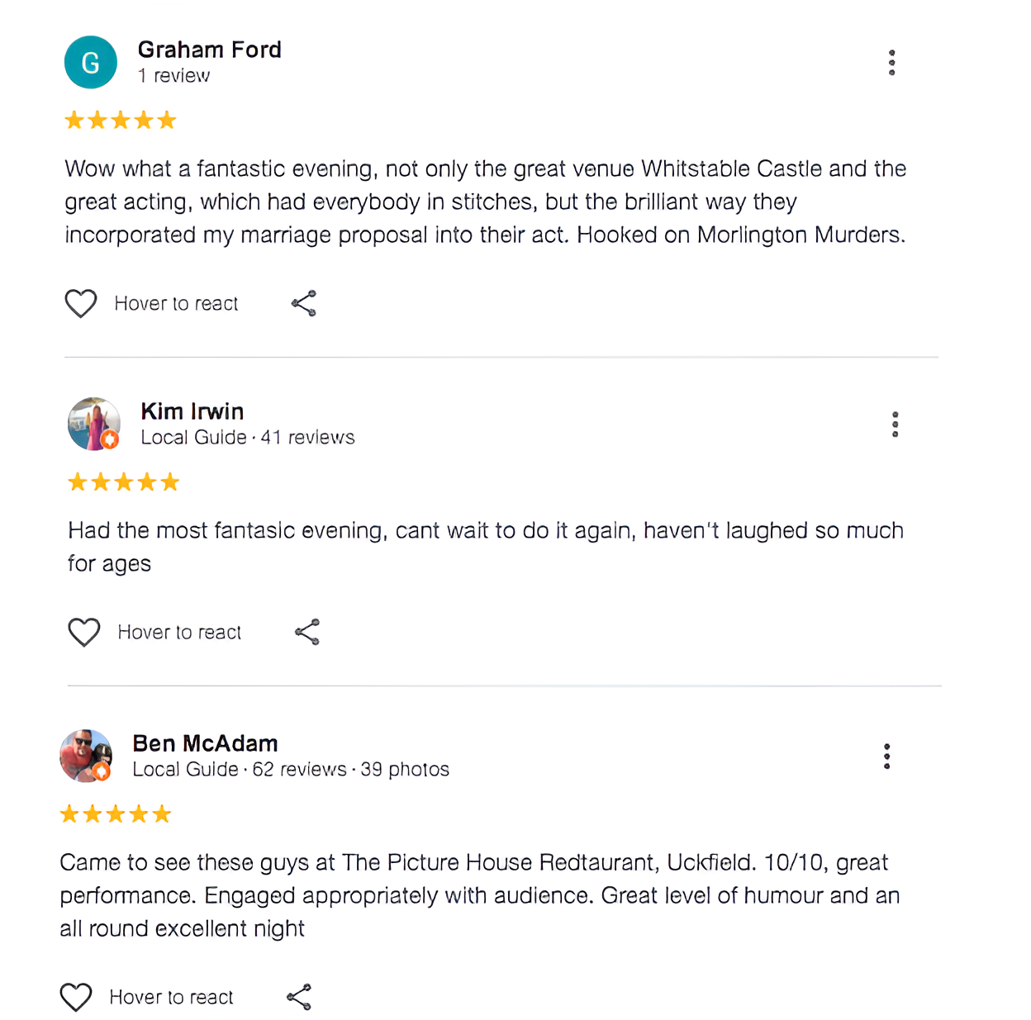Open Graham Ford's reviewer profile name
The height and width of the screenshot is (1020, 1031).
(209, 50)
